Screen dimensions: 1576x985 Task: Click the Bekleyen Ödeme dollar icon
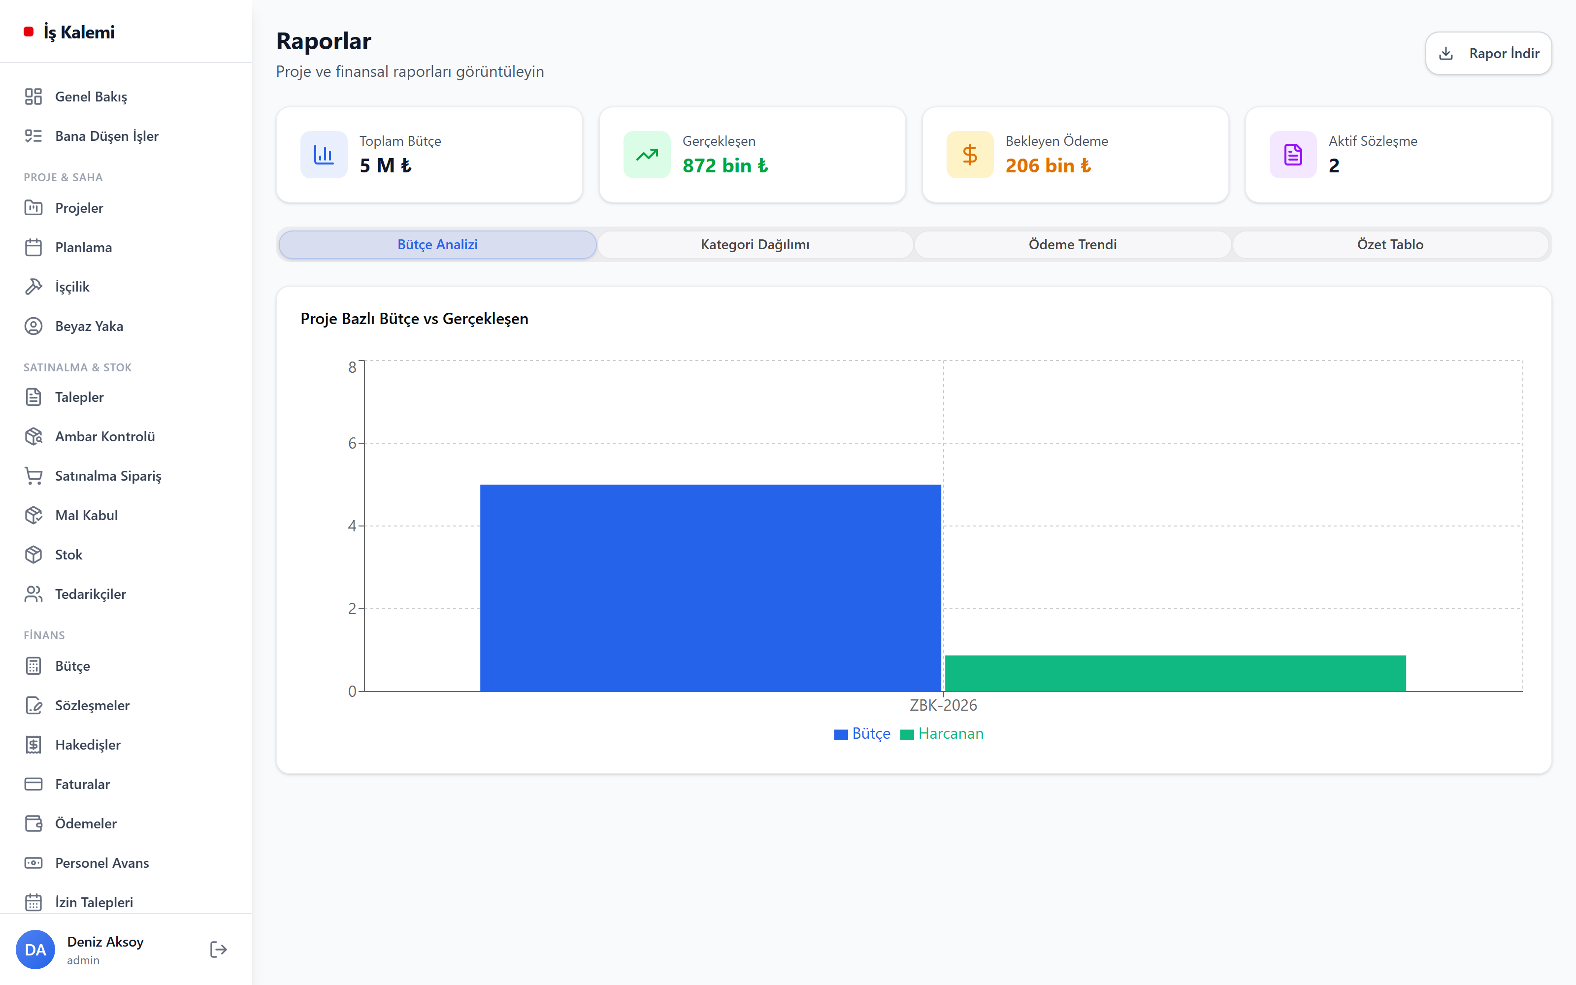(970, 154)
